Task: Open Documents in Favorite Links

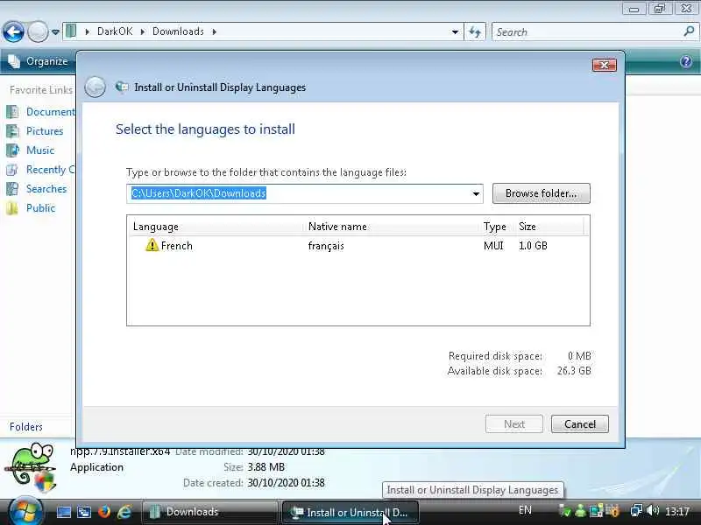Action: pyautogui.click(x=50, y=112)
